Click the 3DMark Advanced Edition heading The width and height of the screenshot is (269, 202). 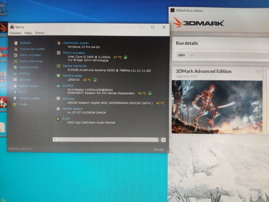tap(203, 71)
